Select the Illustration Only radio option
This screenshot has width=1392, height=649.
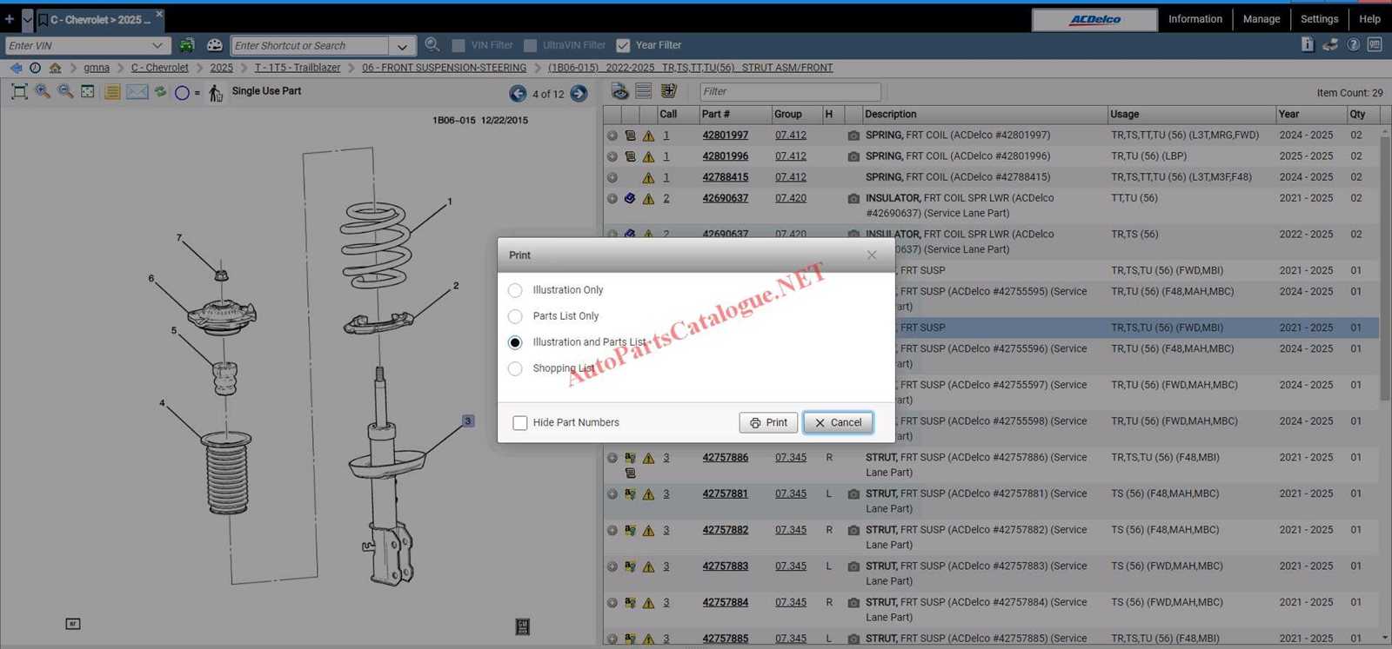pyautogui.click(x=515, y=290)
